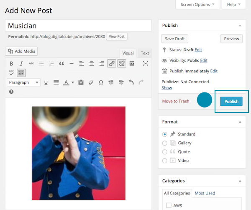Insert a blockquote
Image resolution: width=251 pixels, height=210 pixels.
pyautogui.click(x=61, y=64)
